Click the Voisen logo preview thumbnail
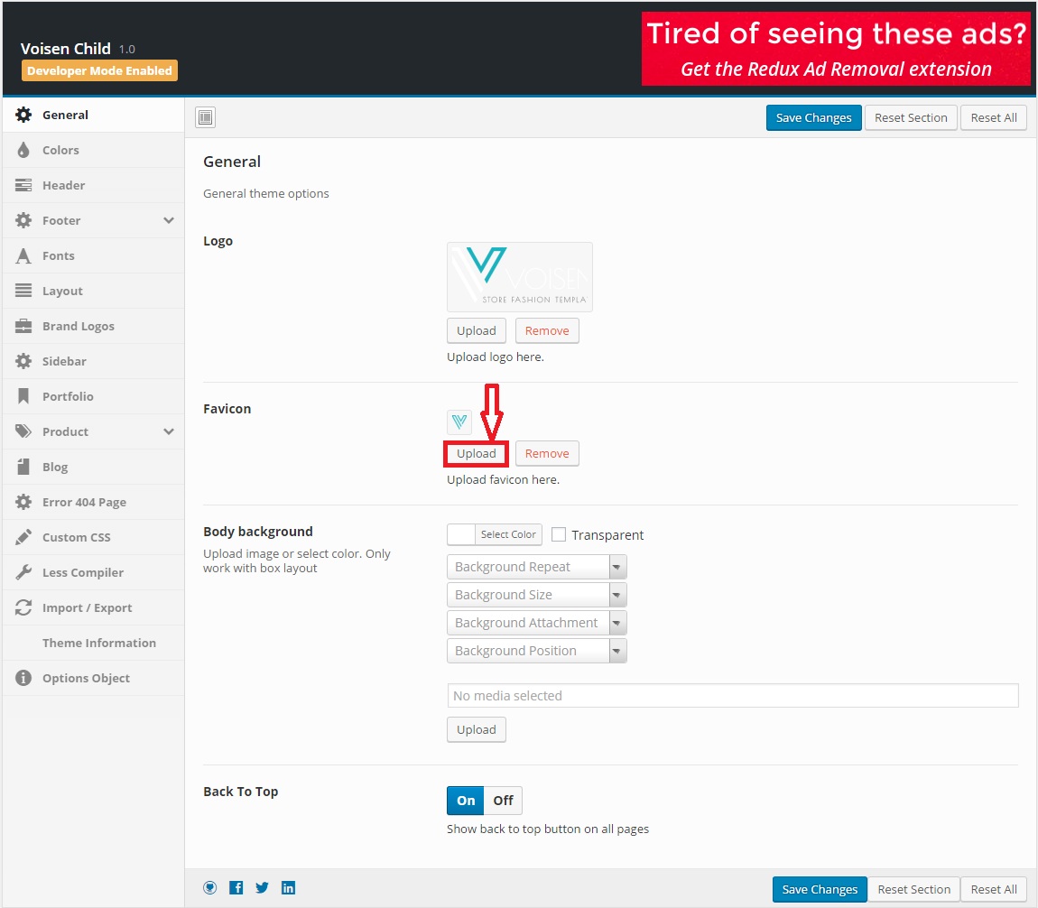Viewport: 1038px width, 908px height. (x=520, y=276)
